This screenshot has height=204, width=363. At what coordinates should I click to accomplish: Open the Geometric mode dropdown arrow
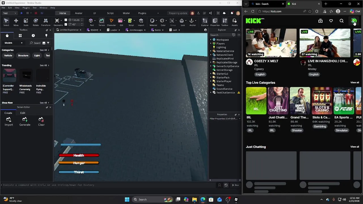click(x=62, y=20)
